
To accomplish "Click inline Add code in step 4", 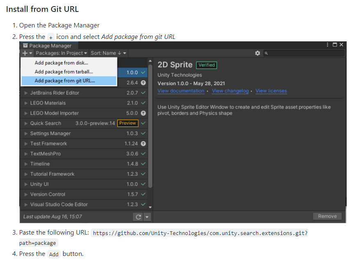I will tap(54, 254).
